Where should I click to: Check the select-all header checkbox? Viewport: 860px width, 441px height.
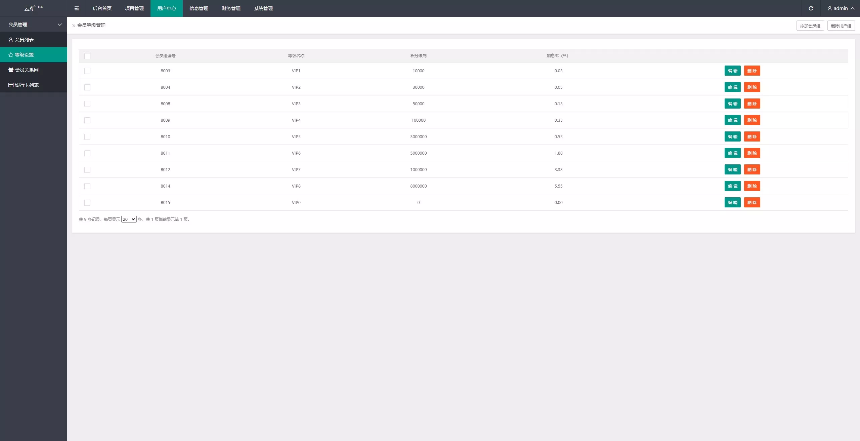(x=87, y=56)
